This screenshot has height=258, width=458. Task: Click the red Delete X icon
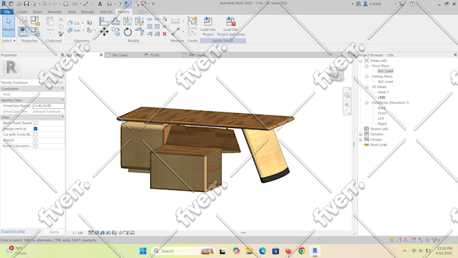[165, 34]
